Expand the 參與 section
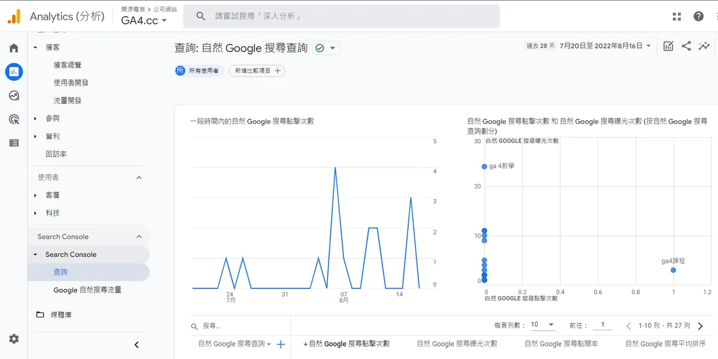This screenshot has width=718, height=359. [x=35, y=118]
